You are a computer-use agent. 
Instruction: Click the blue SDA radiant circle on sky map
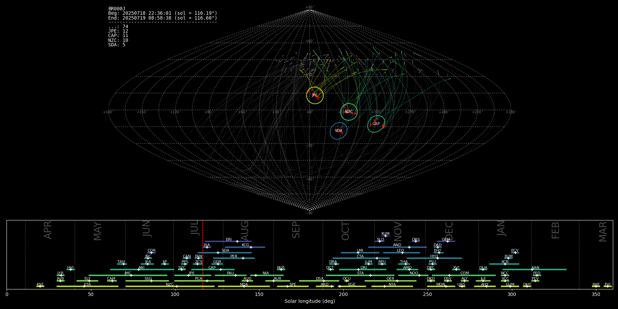(339, 131)
